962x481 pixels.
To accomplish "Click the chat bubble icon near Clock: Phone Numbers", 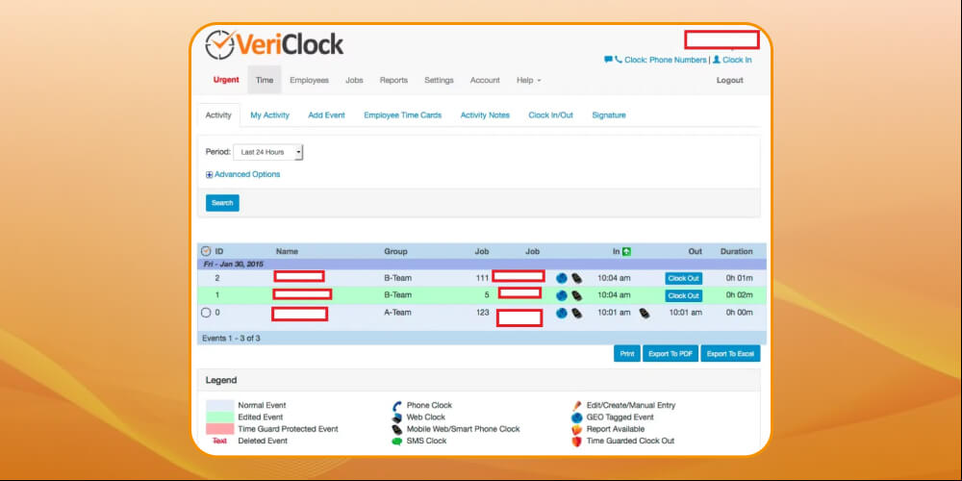I will pyautogui.click(x=608, y=60).
